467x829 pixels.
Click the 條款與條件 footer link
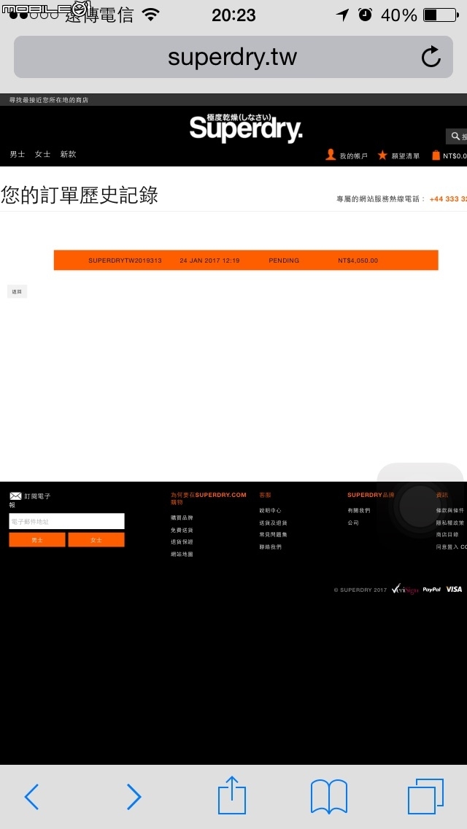point(450,511)
